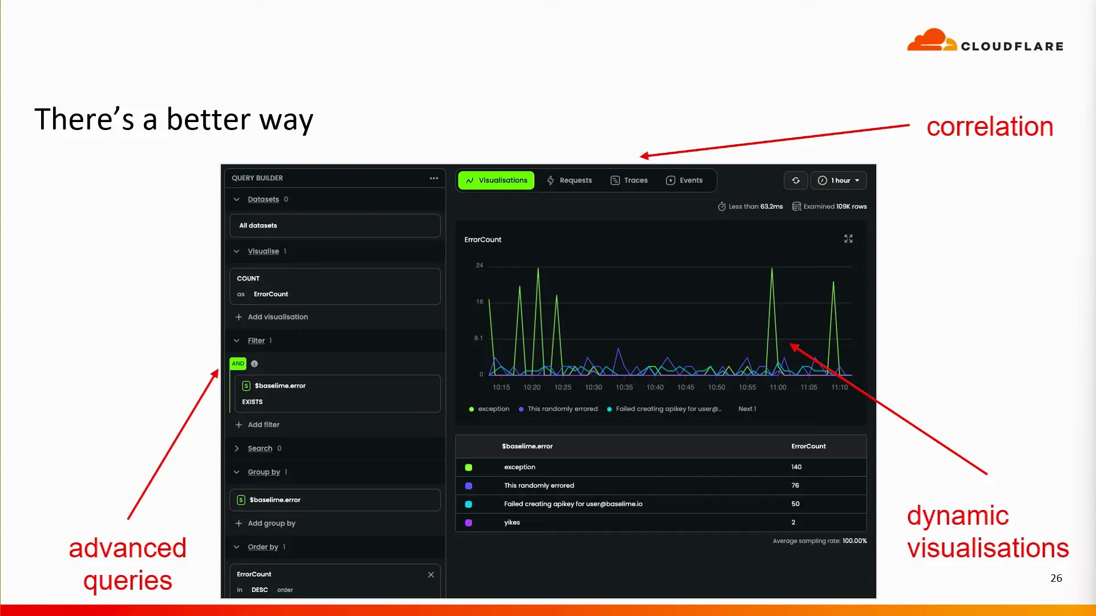The width and height of the screenshot is (1096, 616).
Task: Expand the ErrorCount chart to fullscreen
Action: pyautogui.click(x=848, y=239)
